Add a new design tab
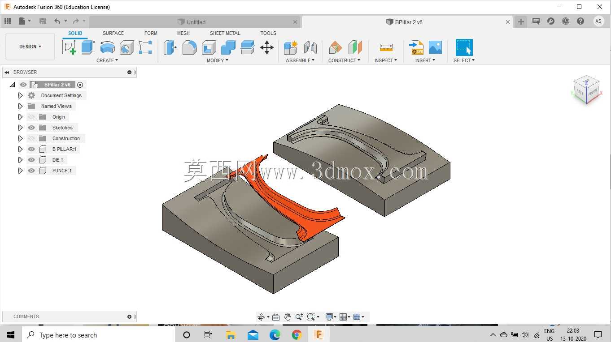 coord(521,21)
